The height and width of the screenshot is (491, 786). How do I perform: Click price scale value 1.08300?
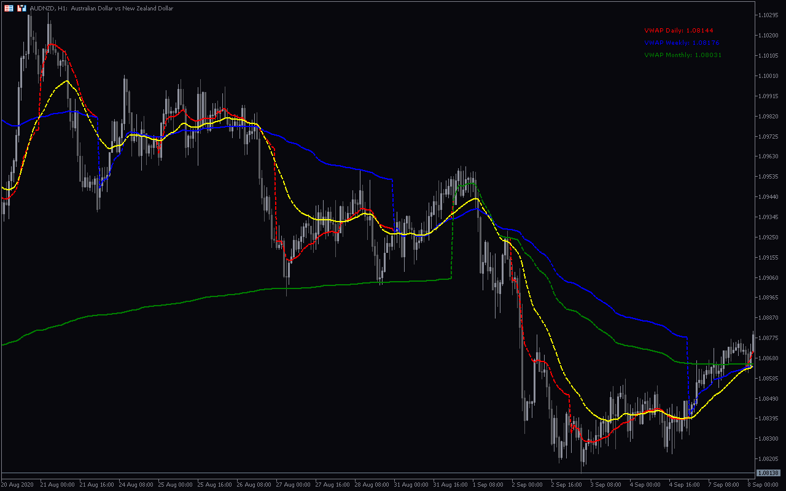(770, 439)
